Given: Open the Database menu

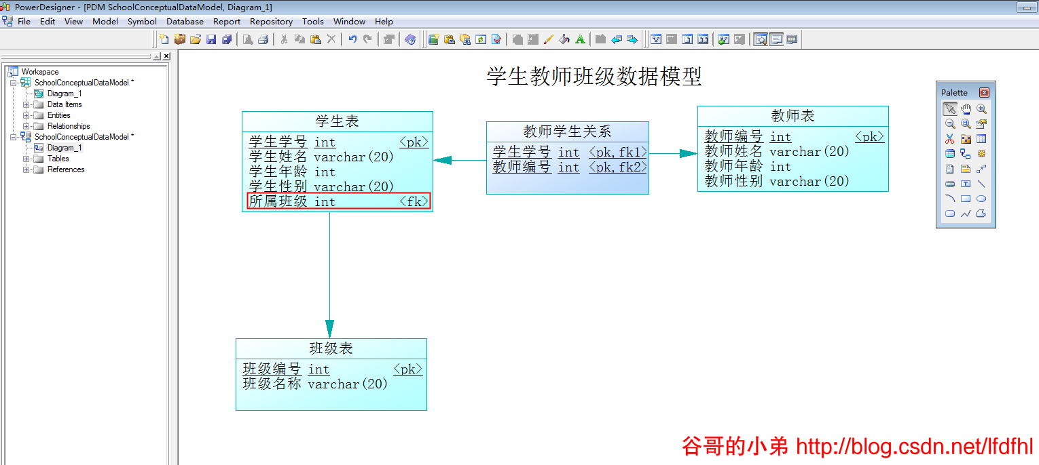Looking at the screenshot, I should tap(185, 21).
